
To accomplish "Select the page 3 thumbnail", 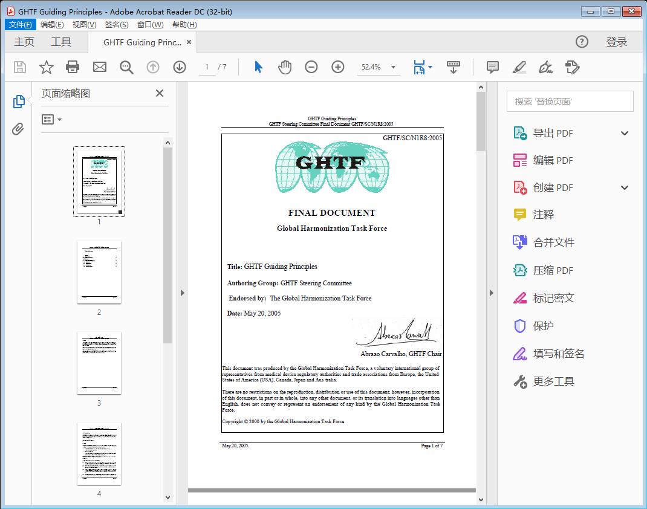I will (99, 363).
